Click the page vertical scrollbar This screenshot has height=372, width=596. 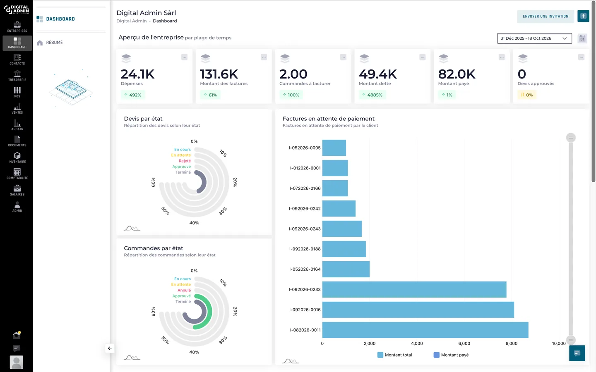[593, 91]
